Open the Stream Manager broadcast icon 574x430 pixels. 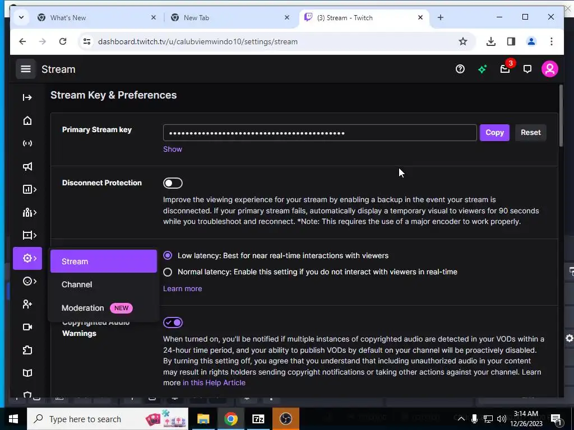(27, 143)
